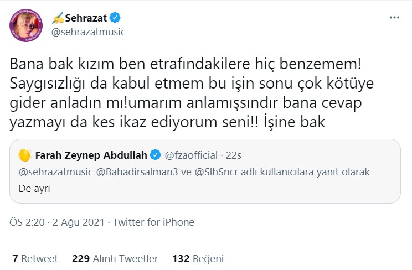Click the @sehrazatmusic mention in quoted tweet

pos(55,172)
